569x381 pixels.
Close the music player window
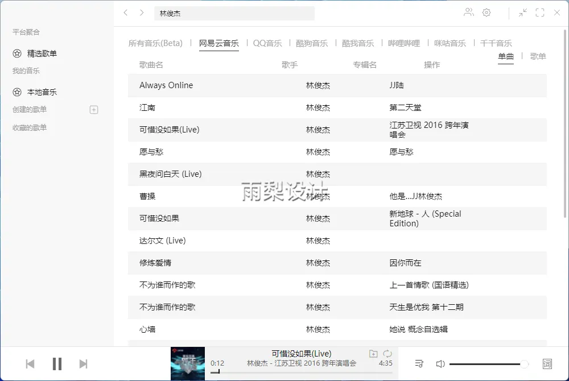[557, 13]
